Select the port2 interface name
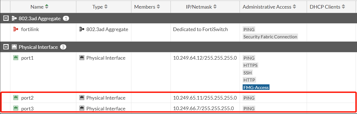This screenshot has height=114, width=357. pyautogui.click(x=27, y=98)
